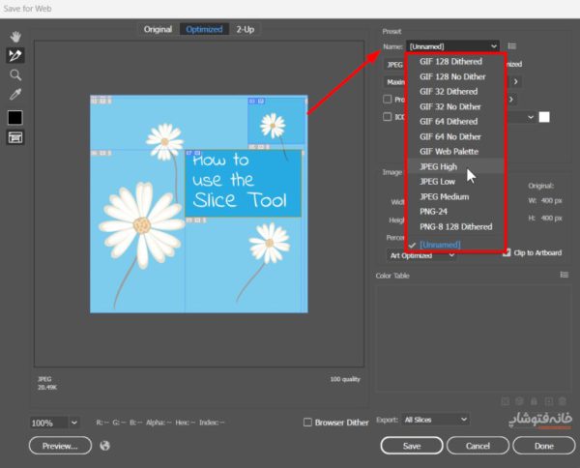Image resolution: width=580 pixels, height=468 pixels.
Task: Click the '100 quality' status text
Action: point(345,379)
